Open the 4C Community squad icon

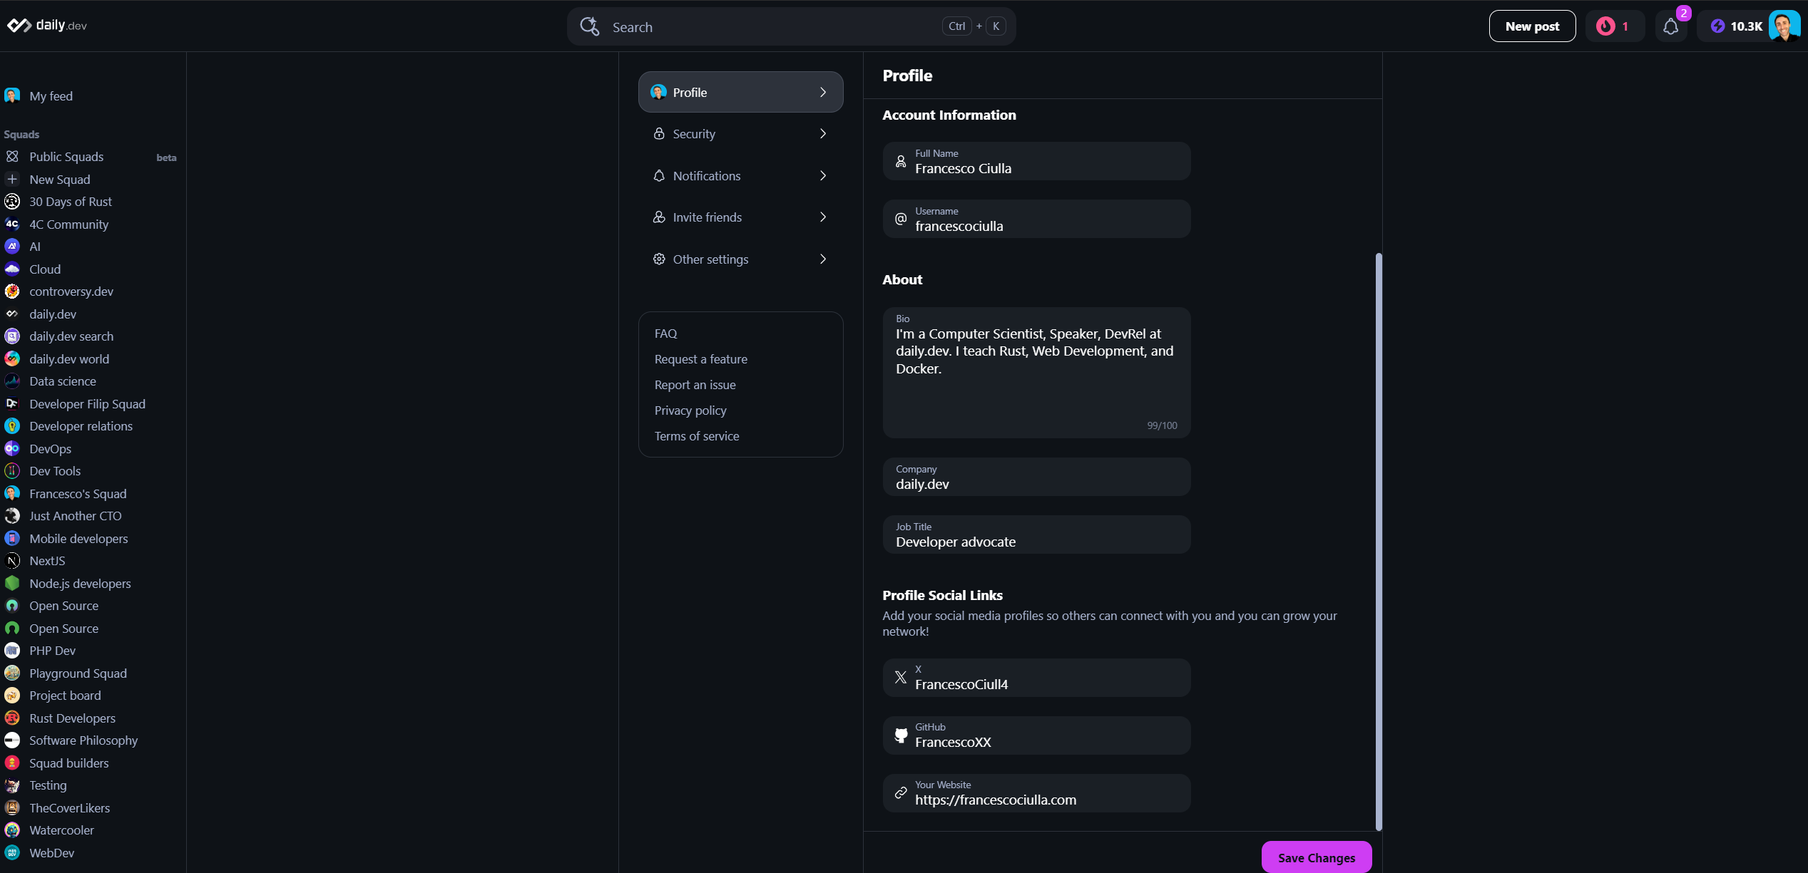tap(12, 224)
